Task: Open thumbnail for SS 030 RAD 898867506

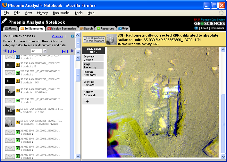Action: point(10,110)
